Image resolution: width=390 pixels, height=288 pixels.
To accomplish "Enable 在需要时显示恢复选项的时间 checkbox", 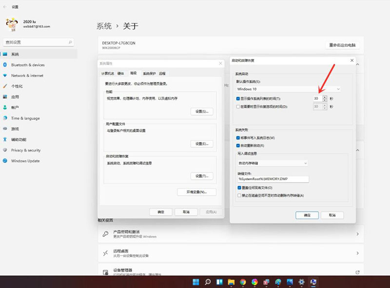I will (x=237, y=107).
